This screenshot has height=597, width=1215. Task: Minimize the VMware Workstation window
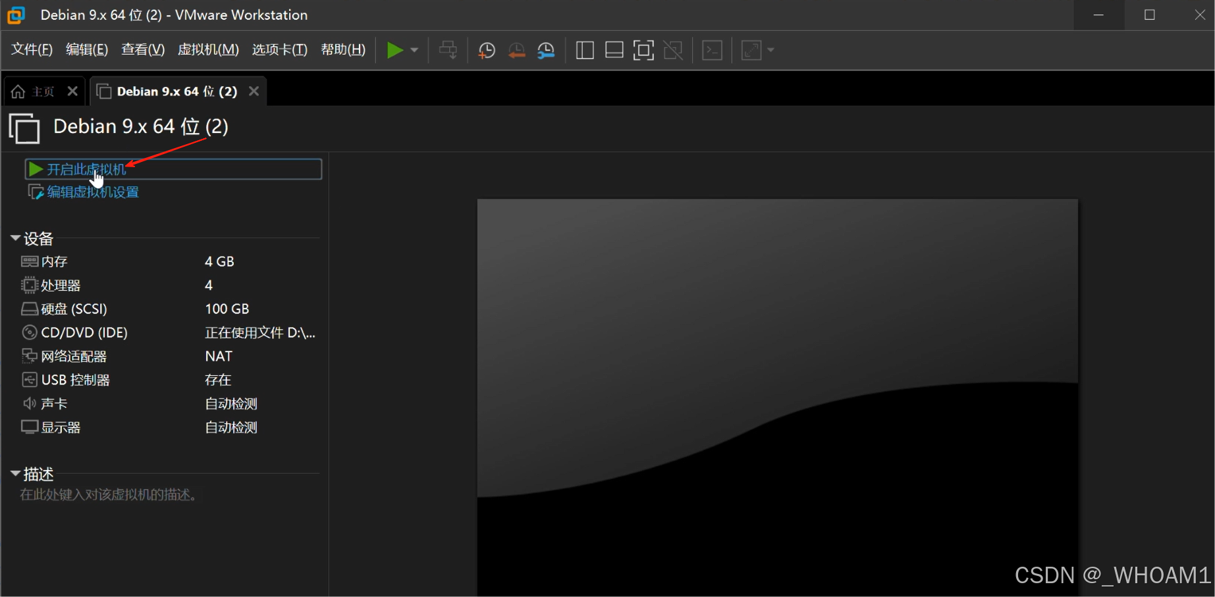[1098, 15]
